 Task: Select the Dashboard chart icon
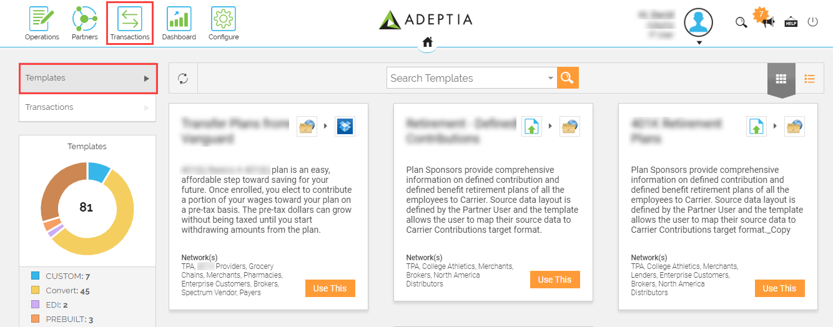(x=179, y=19)
